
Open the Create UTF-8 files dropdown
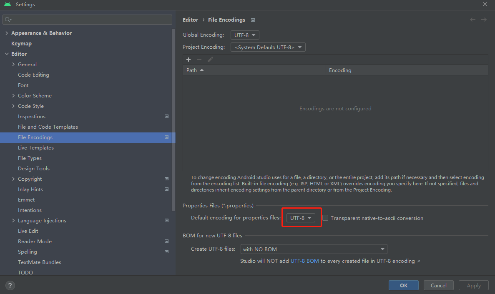(314, 249)
